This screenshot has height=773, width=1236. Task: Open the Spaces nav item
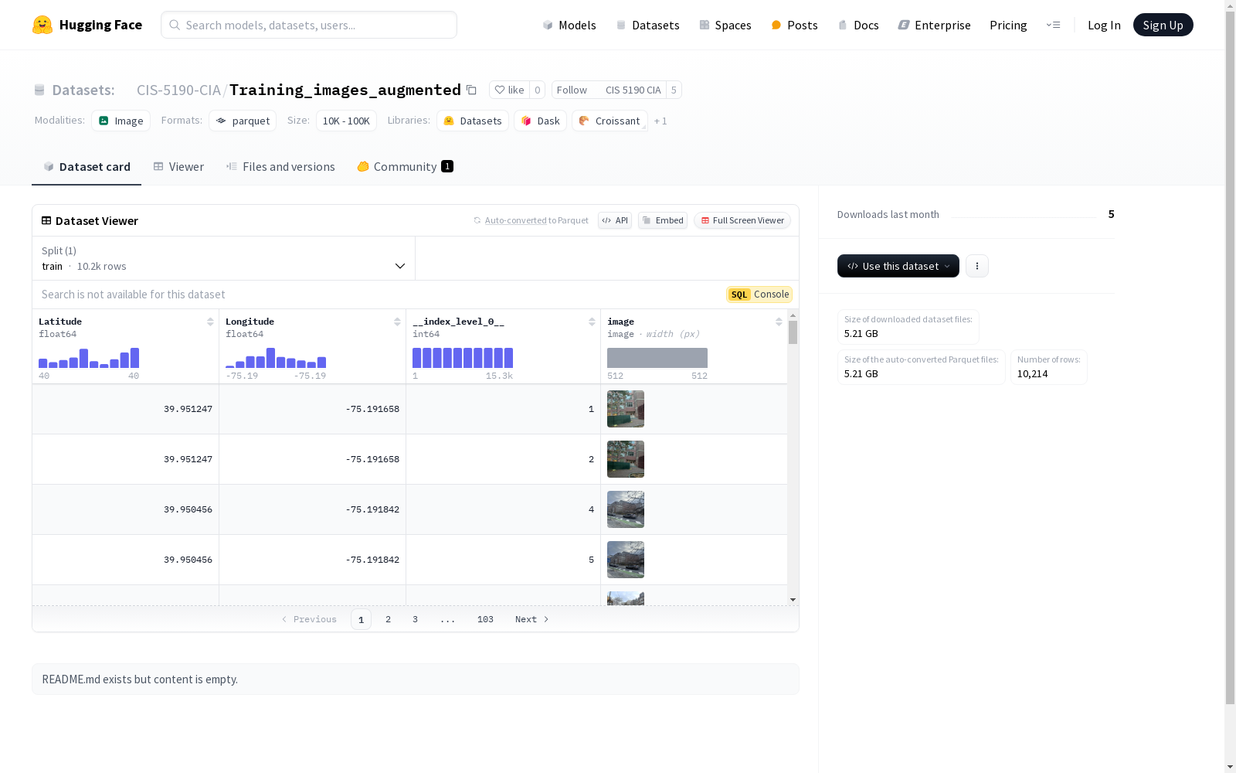click(725, 25)
